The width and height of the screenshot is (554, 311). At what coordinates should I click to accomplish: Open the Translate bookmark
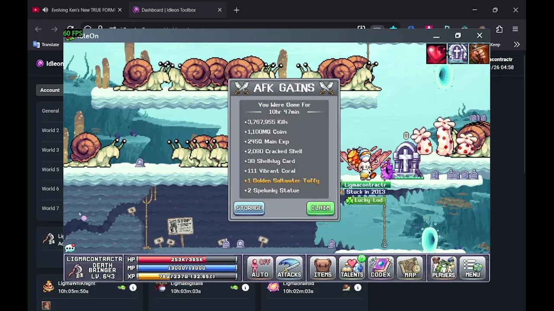[46, 44]
